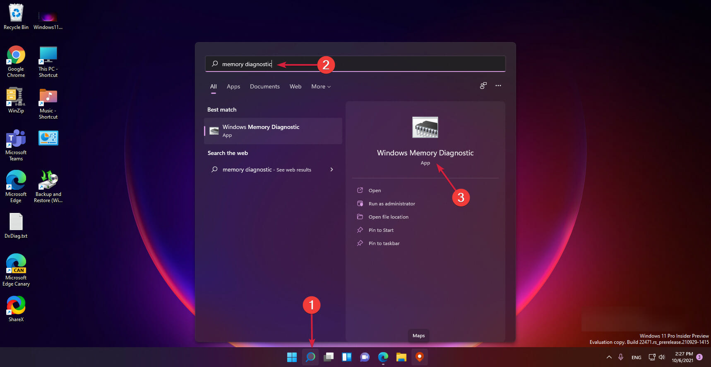Image resolution: width=711 pixels, height=367 pixels.
Task: Click the Maps icon in taskbar
Action: click(419, 357)
